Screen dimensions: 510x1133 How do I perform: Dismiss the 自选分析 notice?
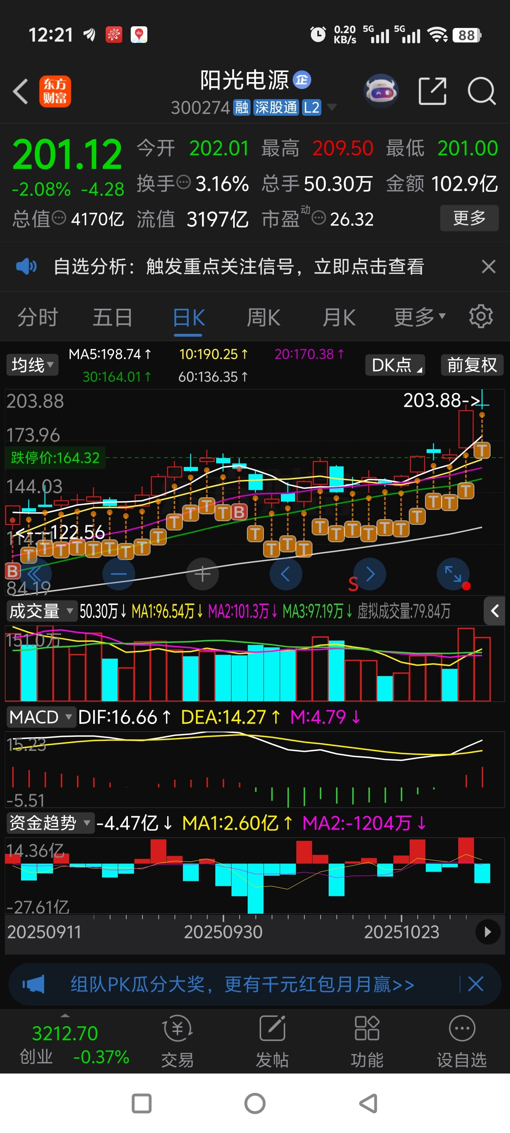click(489, 267)
